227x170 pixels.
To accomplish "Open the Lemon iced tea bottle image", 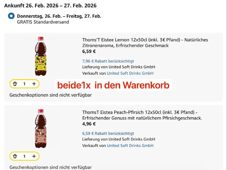I will (x=41, y=56).
